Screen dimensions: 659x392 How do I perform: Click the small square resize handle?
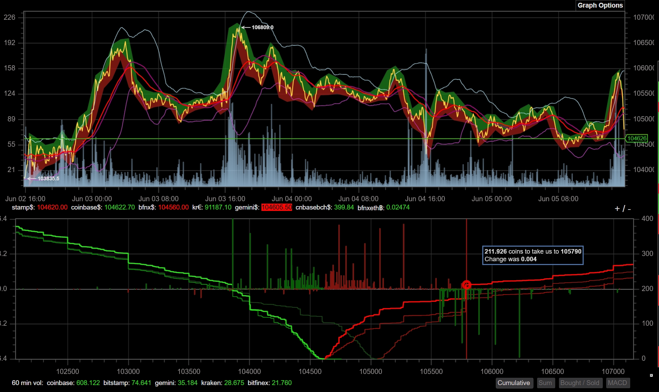pyautogui.click(x=651, y=375)
